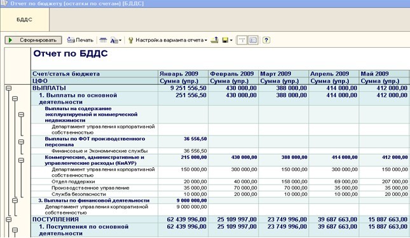Click КиАУР March value 388 000,00
Viewport: 410px width, 238px height.
tap(294, 157)
